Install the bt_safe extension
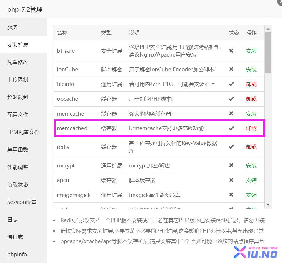Image resolution: width=282 pixels, height=263 pixels. pyautogui.click(x=251, y=51)
